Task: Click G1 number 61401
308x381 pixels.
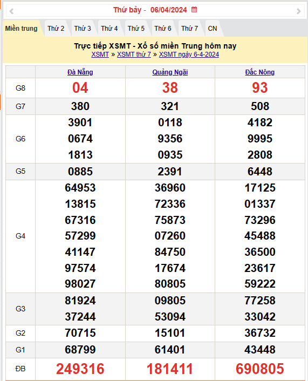Action: click(x=170, y=350)
